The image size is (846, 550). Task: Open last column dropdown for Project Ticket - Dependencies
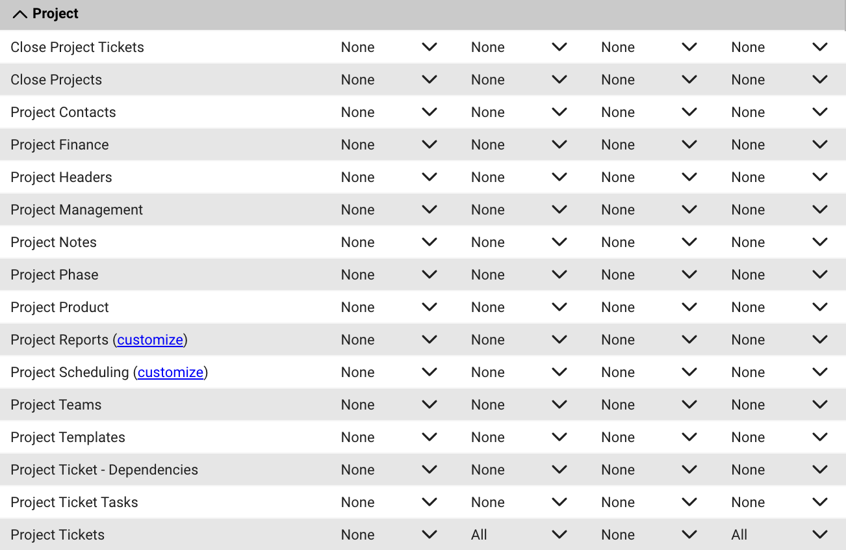[x=820, y=470]
